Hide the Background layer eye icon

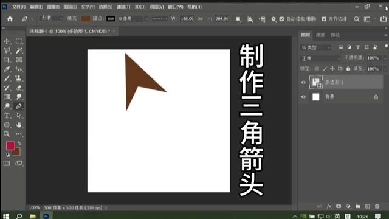coord(303,97)
